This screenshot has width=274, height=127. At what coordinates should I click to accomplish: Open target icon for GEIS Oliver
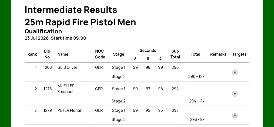pos(235,72)
